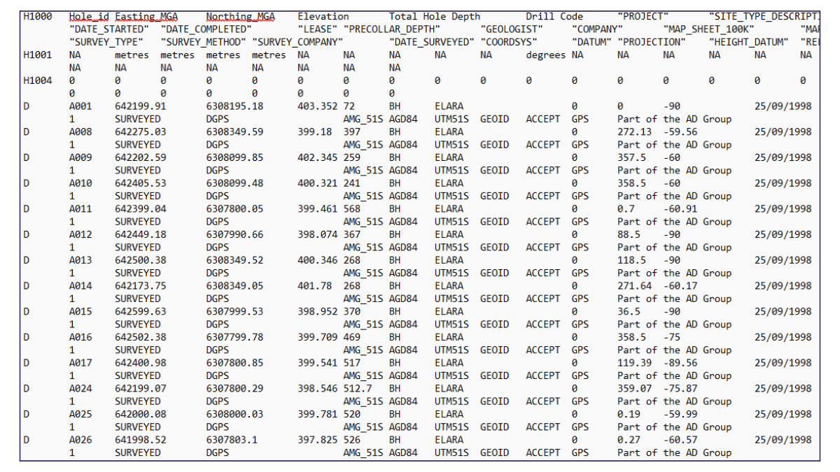
Task: Click the "SURVEY_COMPANY" header text
Action: pos(297,42)
